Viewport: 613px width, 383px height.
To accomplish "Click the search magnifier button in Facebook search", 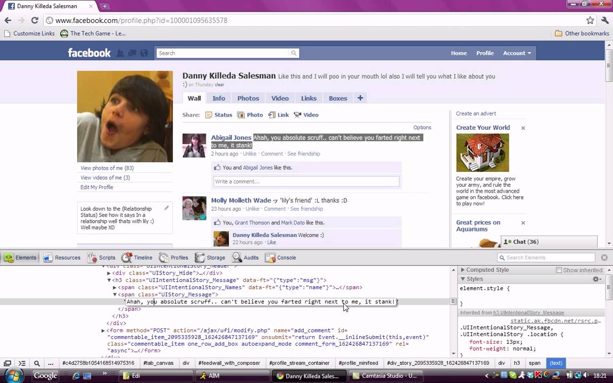I will [294, 53].
